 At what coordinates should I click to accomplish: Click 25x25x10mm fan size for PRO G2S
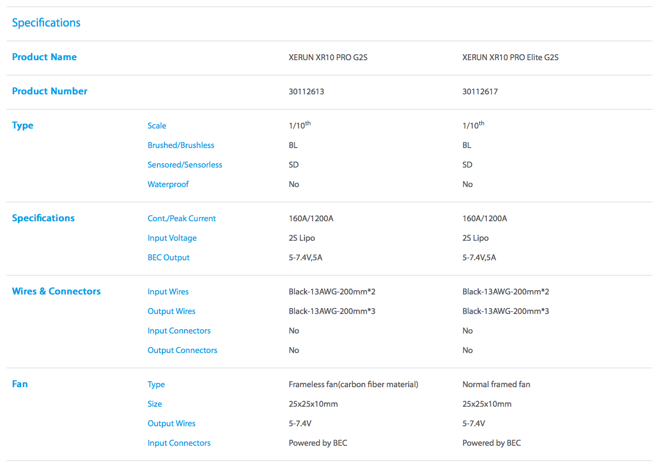coord(313,404)
